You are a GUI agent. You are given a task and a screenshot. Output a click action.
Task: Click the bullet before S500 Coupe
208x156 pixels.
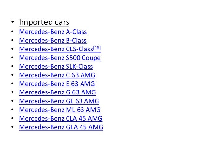(x=12, y=58)
